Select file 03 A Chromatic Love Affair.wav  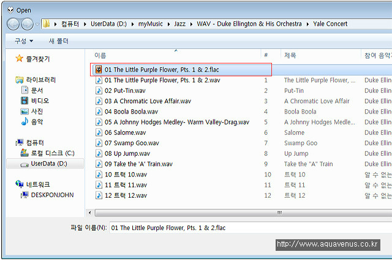click(x=148, y=101)
